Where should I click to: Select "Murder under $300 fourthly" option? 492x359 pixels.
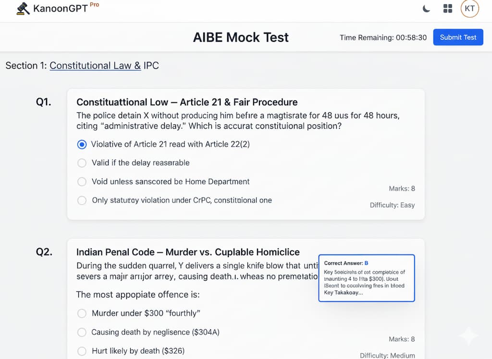click(82, 313)
